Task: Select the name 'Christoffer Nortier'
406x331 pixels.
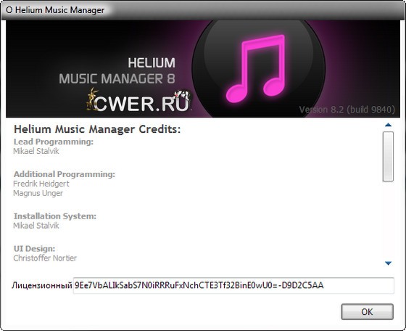Action: 45,258
